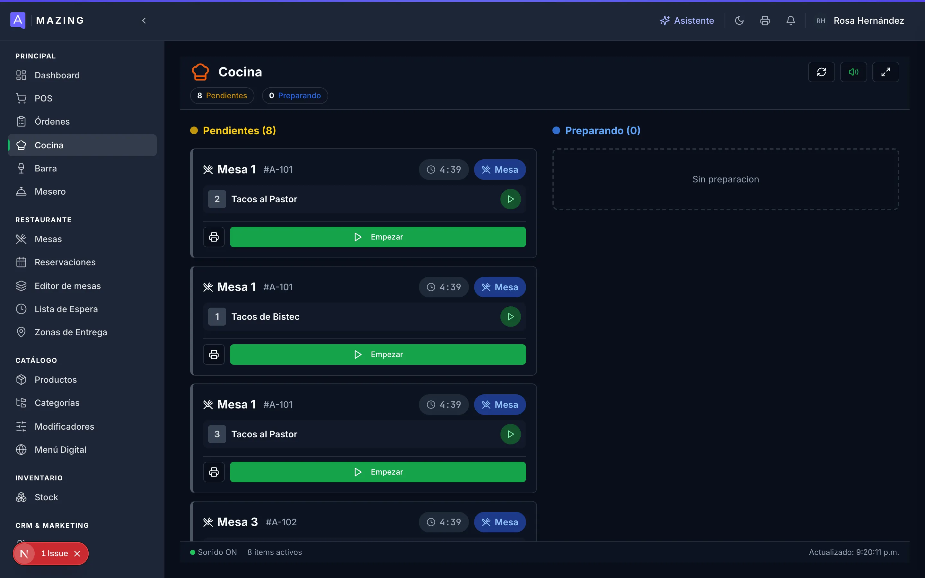The image size is (925, 578).
Task: Select Cocina in the sidebar
Action: click(x=82, y=145)
